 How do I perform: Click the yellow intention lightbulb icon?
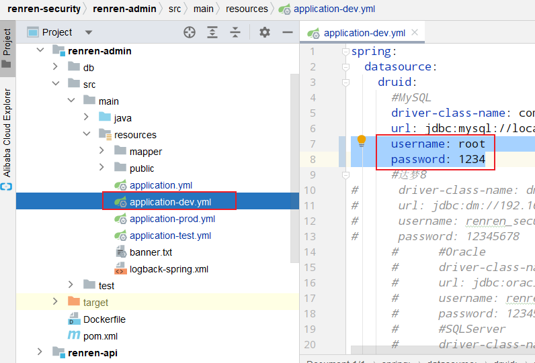(x=362, y=141)
